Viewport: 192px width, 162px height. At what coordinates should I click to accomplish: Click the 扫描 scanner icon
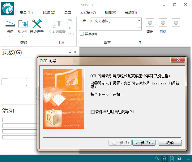[x=10, y=24]
